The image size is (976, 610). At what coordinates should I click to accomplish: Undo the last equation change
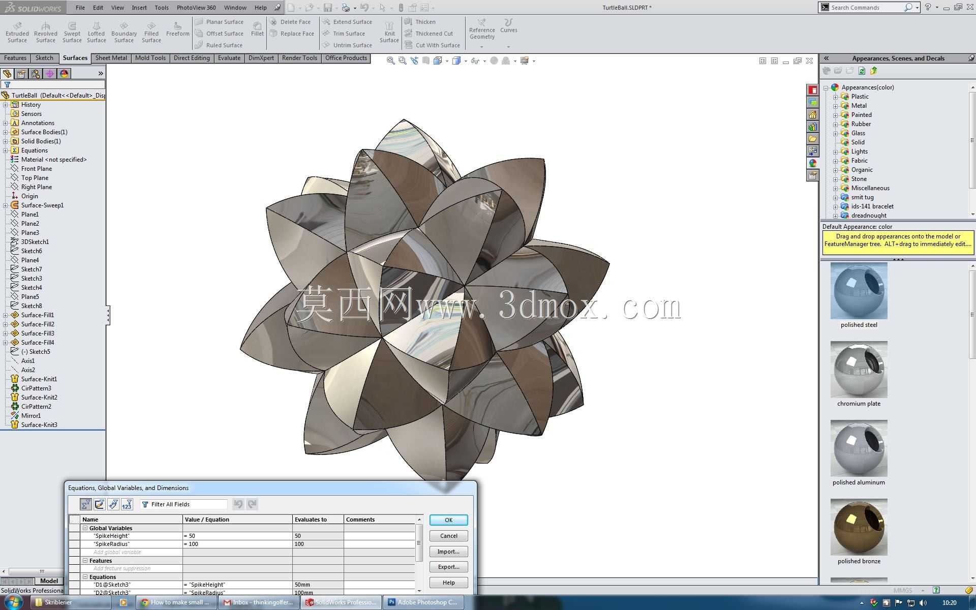238,504
